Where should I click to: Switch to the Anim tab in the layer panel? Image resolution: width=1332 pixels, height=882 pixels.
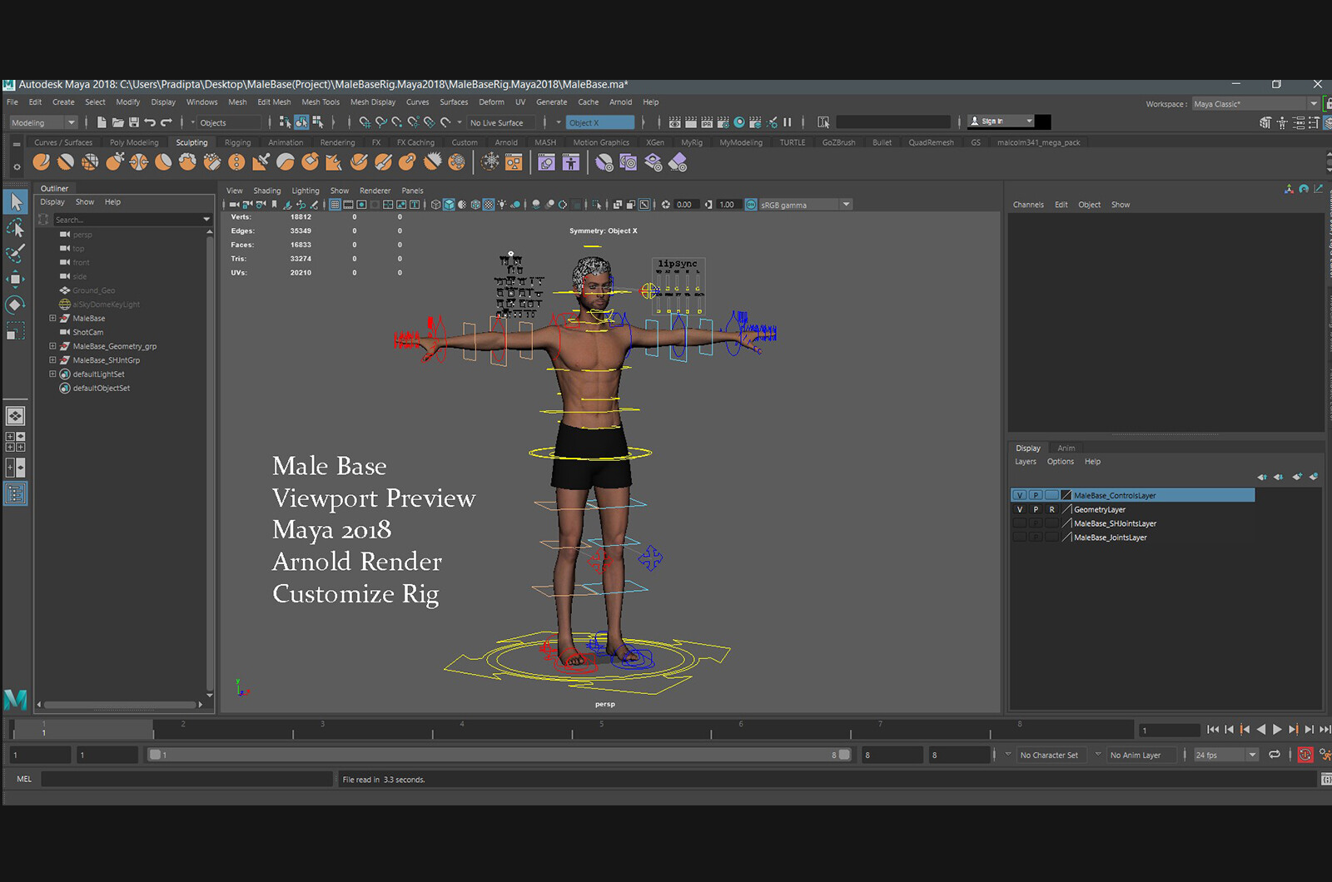click(x=1066, y=448)
